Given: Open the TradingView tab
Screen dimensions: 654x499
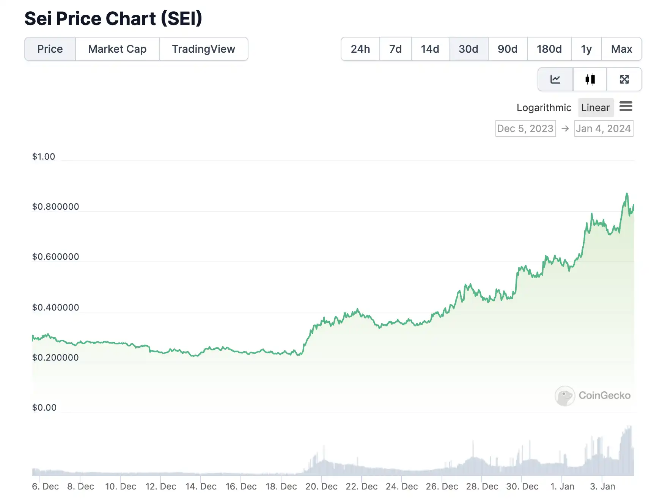Looking at the screenshot, I should (x=203, y=49).
